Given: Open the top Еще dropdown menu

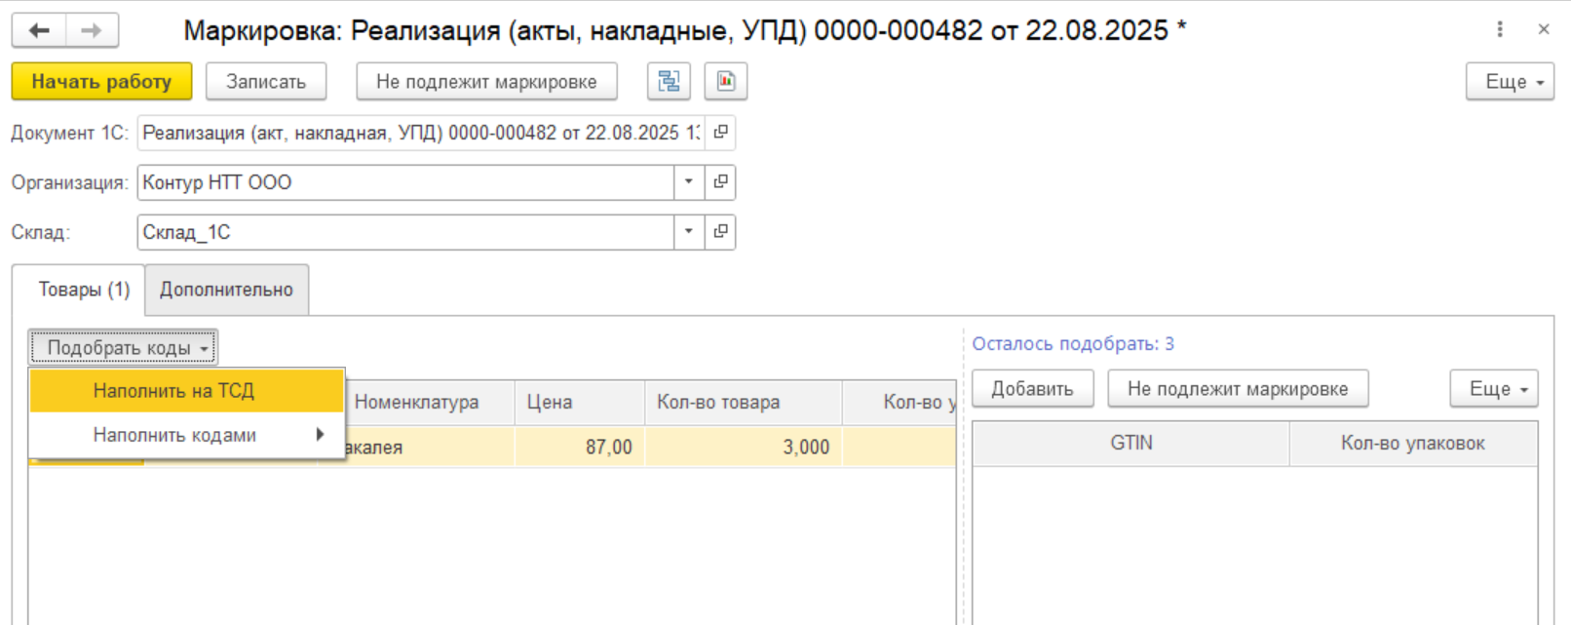Looking at the screenshot, I should coord(1509,82).
